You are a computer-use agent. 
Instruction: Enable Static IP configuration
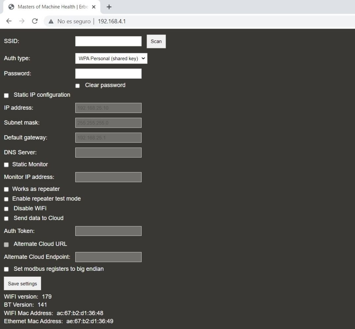(6, 95)
